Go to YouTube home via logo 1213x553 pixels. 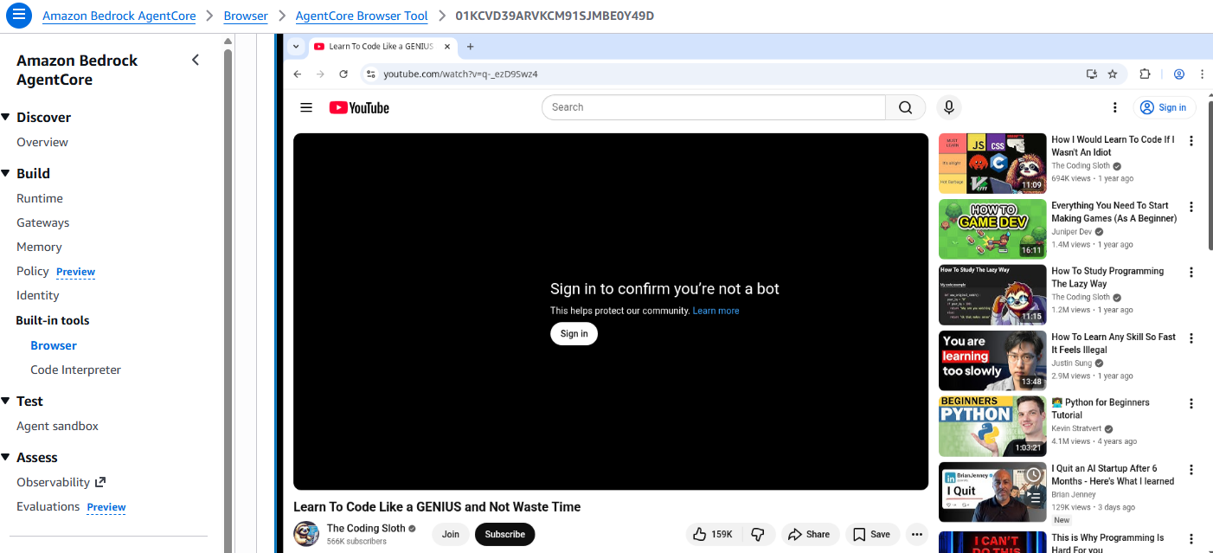point(359,107)
